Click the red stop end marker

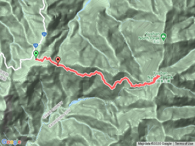tap(58, 61)
